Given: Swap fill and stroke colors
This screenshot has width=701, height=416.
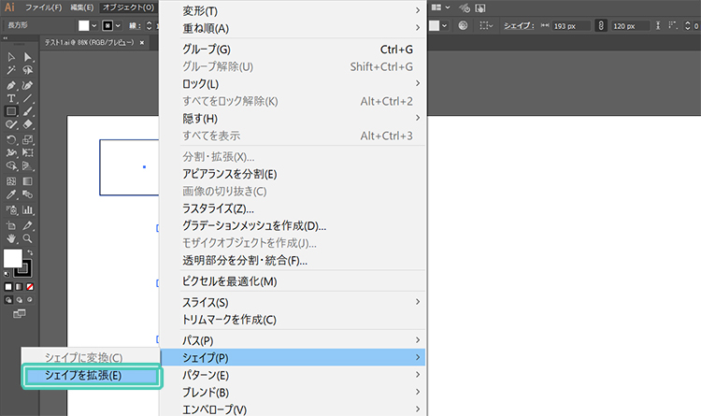Looking at the screenshot, I should coord(30,252).
